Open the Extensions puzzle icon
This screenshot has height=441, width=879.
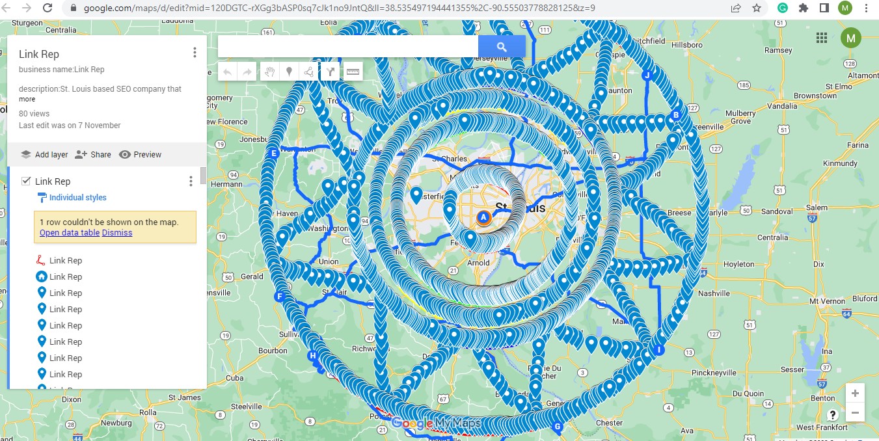[804, 8]
